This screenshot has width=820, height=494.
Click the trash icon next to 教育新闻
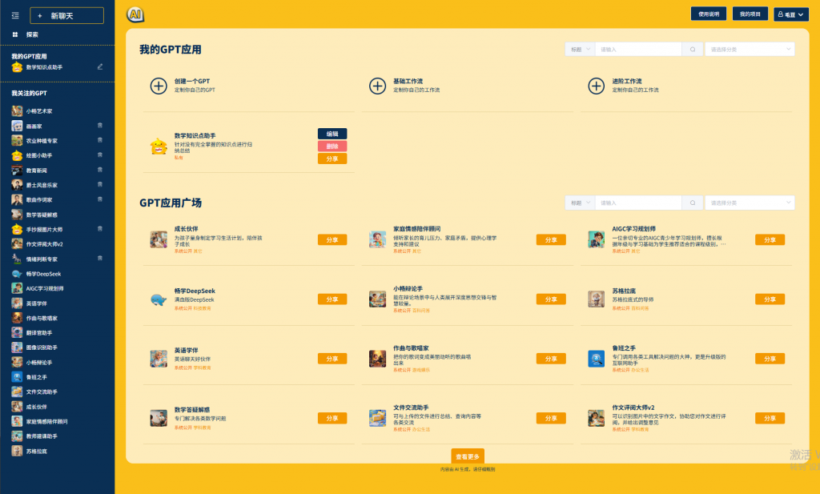[x=100, y=171]
